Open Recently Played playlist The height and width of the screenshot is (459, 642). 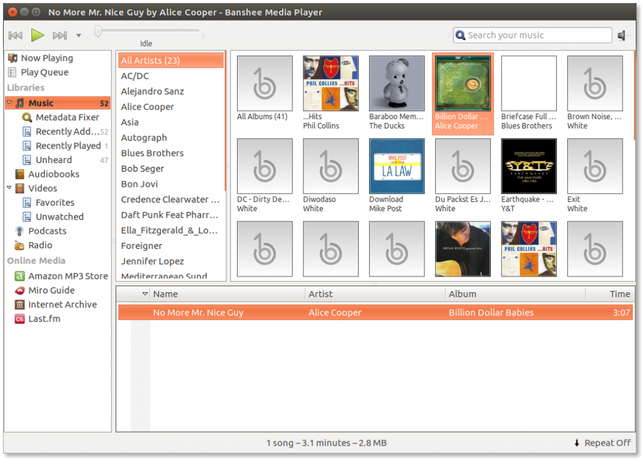65,146
